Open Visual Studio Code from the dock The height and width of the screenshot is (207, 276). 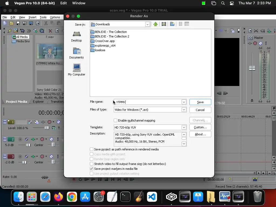pyautogui.click(x=152, y=196)
